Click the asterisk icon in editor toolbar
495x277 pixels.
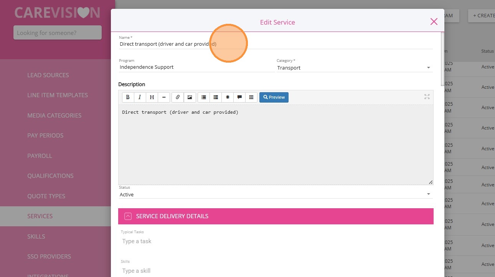pos(228,97)
